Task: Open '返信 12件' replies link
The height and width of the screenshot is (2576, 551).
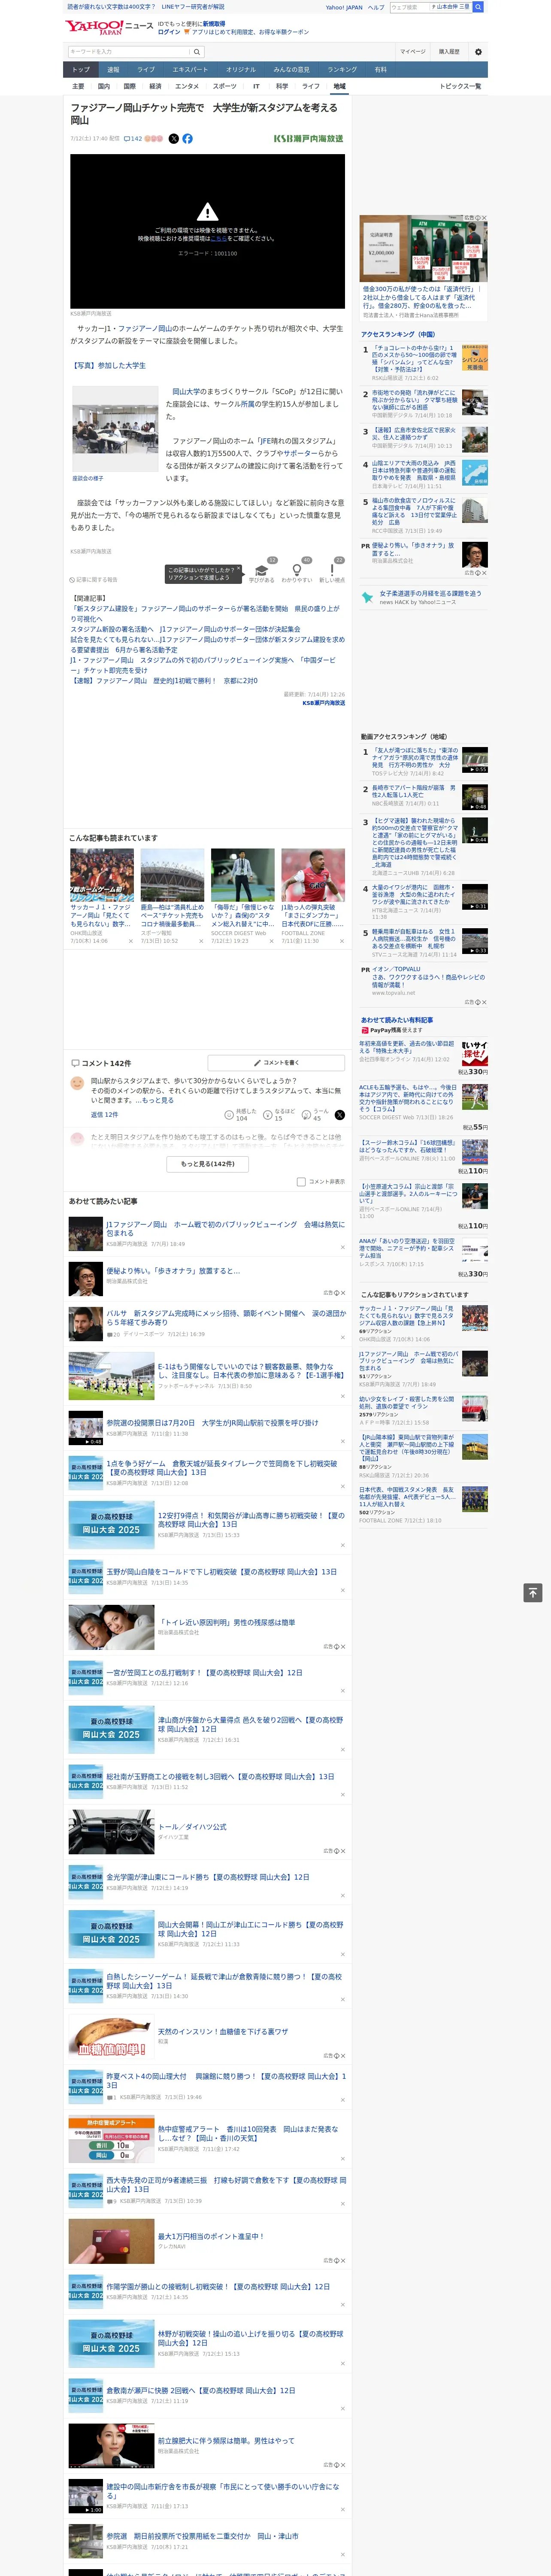Action: coord(104,1114)
